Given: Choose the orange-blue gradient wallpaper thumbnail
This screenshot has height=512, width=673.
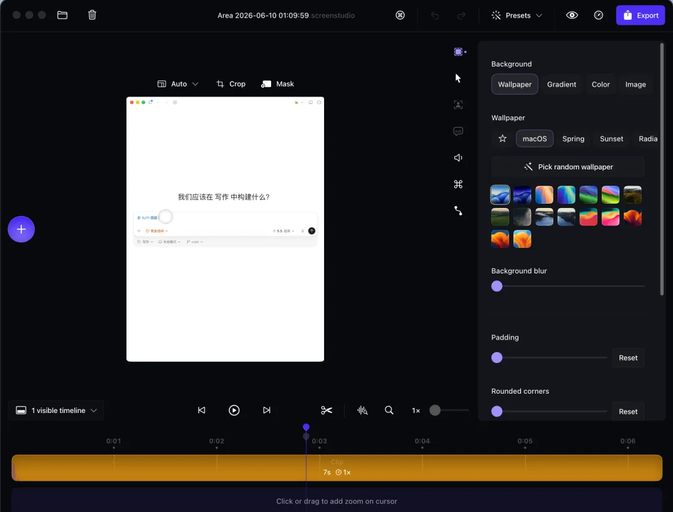Looking at the screenshot, I should point(544,195).
